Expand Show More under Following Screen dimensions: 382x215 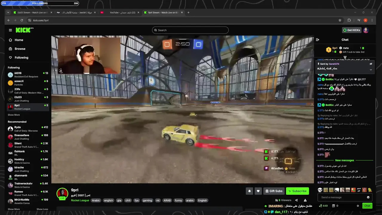click(x=14, y=115)
